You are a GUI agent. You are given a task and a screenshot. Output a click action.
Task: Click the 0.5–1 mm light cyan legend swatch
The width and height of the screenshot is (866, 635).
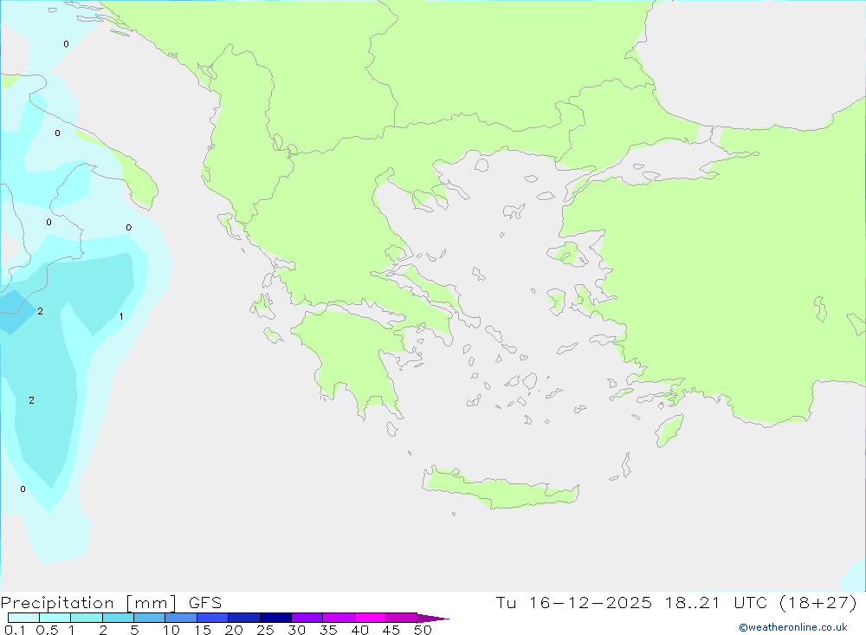tap(55, 618)
